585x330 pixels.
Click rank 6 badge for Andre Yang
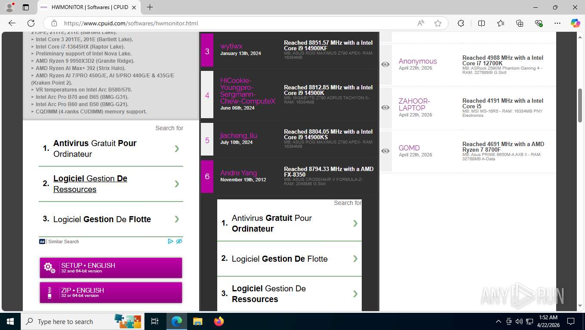tap(207, 177)
